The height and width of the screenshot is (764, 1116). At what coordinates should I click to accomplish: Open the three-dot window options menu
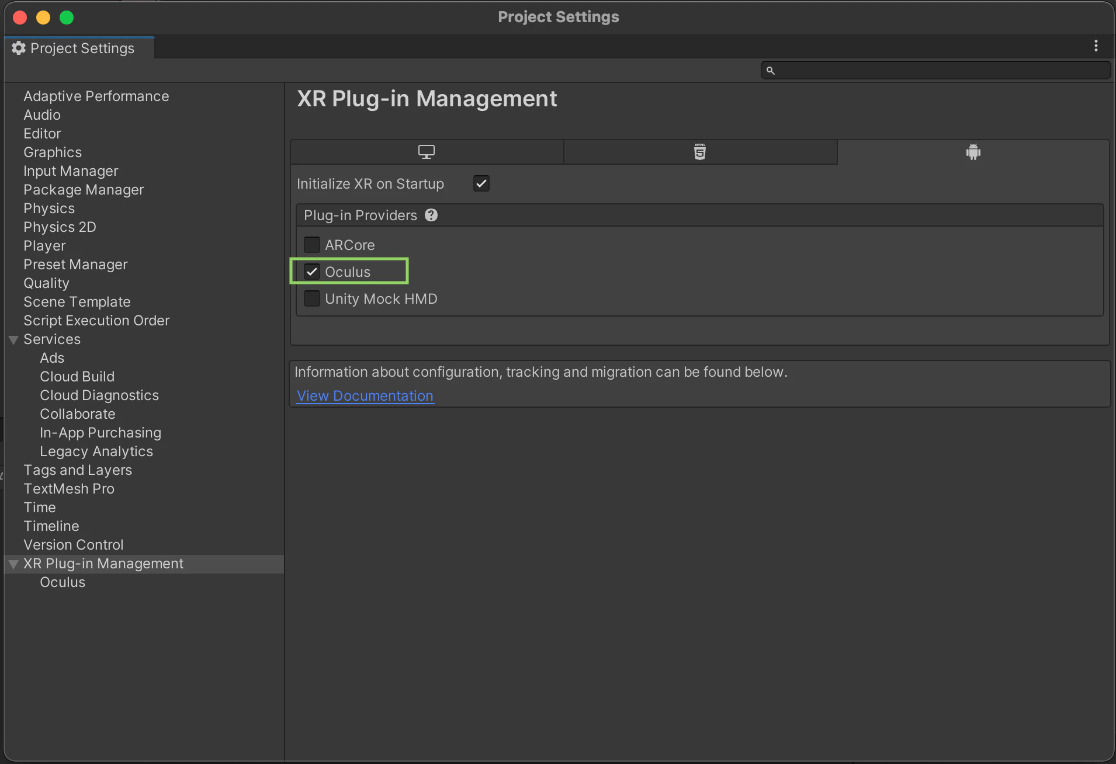pyautogui.click(x=1096, y=46)
